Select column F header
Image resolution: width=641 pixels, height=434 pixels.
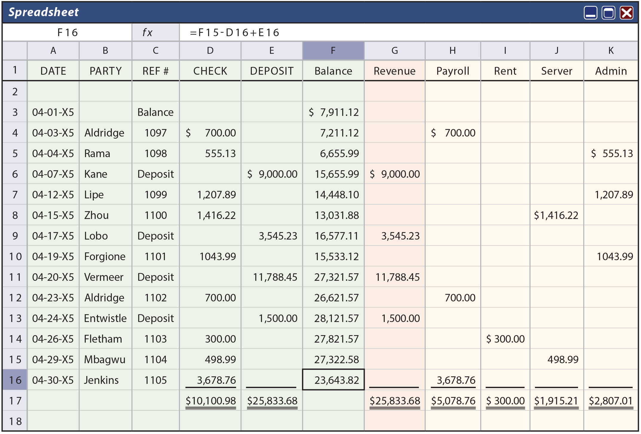(333, 50)
